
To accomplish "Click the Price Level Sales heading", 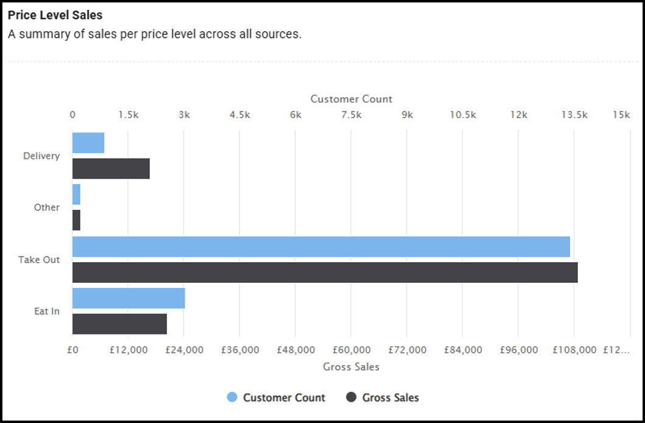I will point(55,15).
